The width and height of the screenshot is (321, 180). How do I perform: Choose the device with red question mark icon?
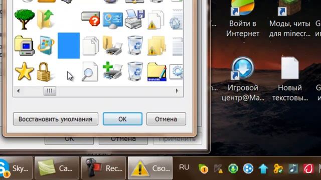pyautogui.click(x=90, y=18)
